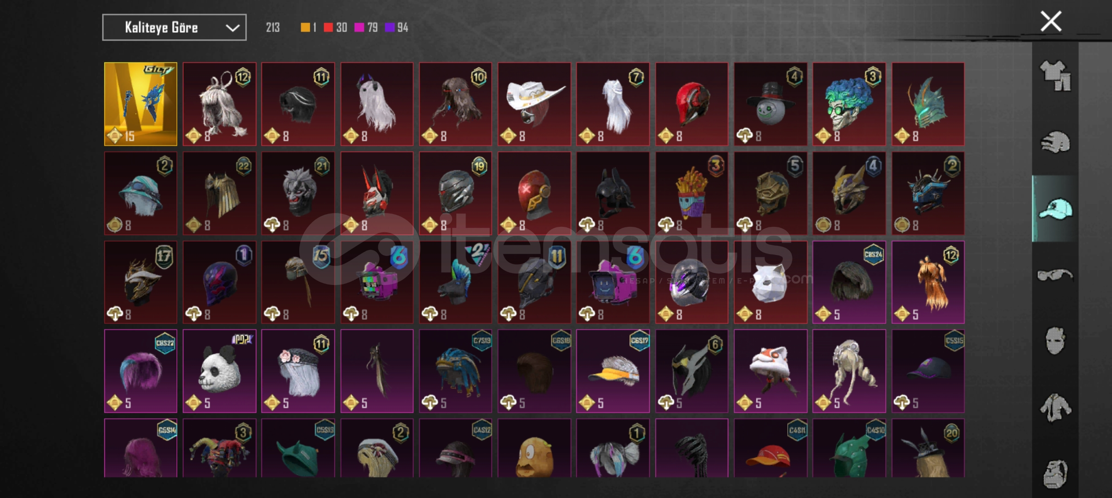Close the inventory with X icon
Viewport: 1112px width, 498px height.
(x=1051, y=21)
